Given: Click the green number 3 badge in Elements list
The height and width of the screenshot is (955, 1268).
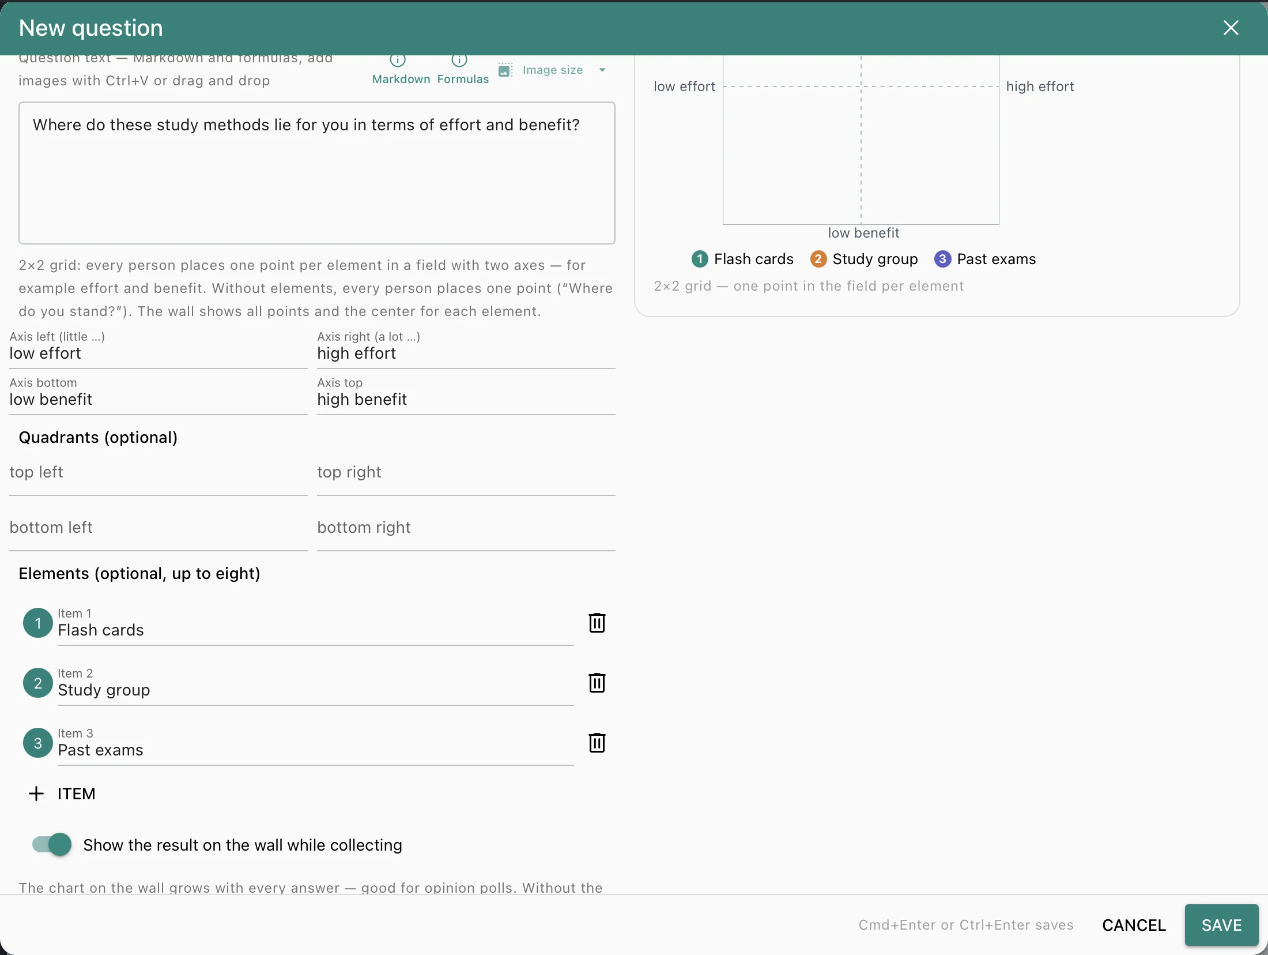Looking at the screenshot, I should point(38,743).
